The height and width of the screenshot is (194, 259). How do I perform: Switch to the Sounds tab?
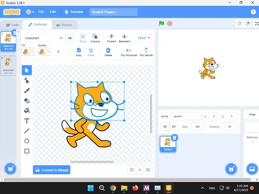[x=64, y=25]
